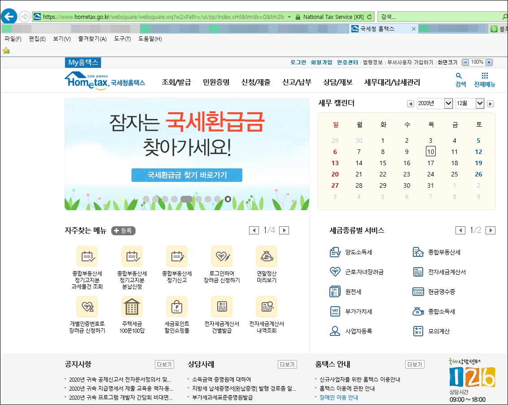Image resolution: width=508 pixels, height=405 pixels.
Task: Click the browser back arrow button
Action: point(9,16)
